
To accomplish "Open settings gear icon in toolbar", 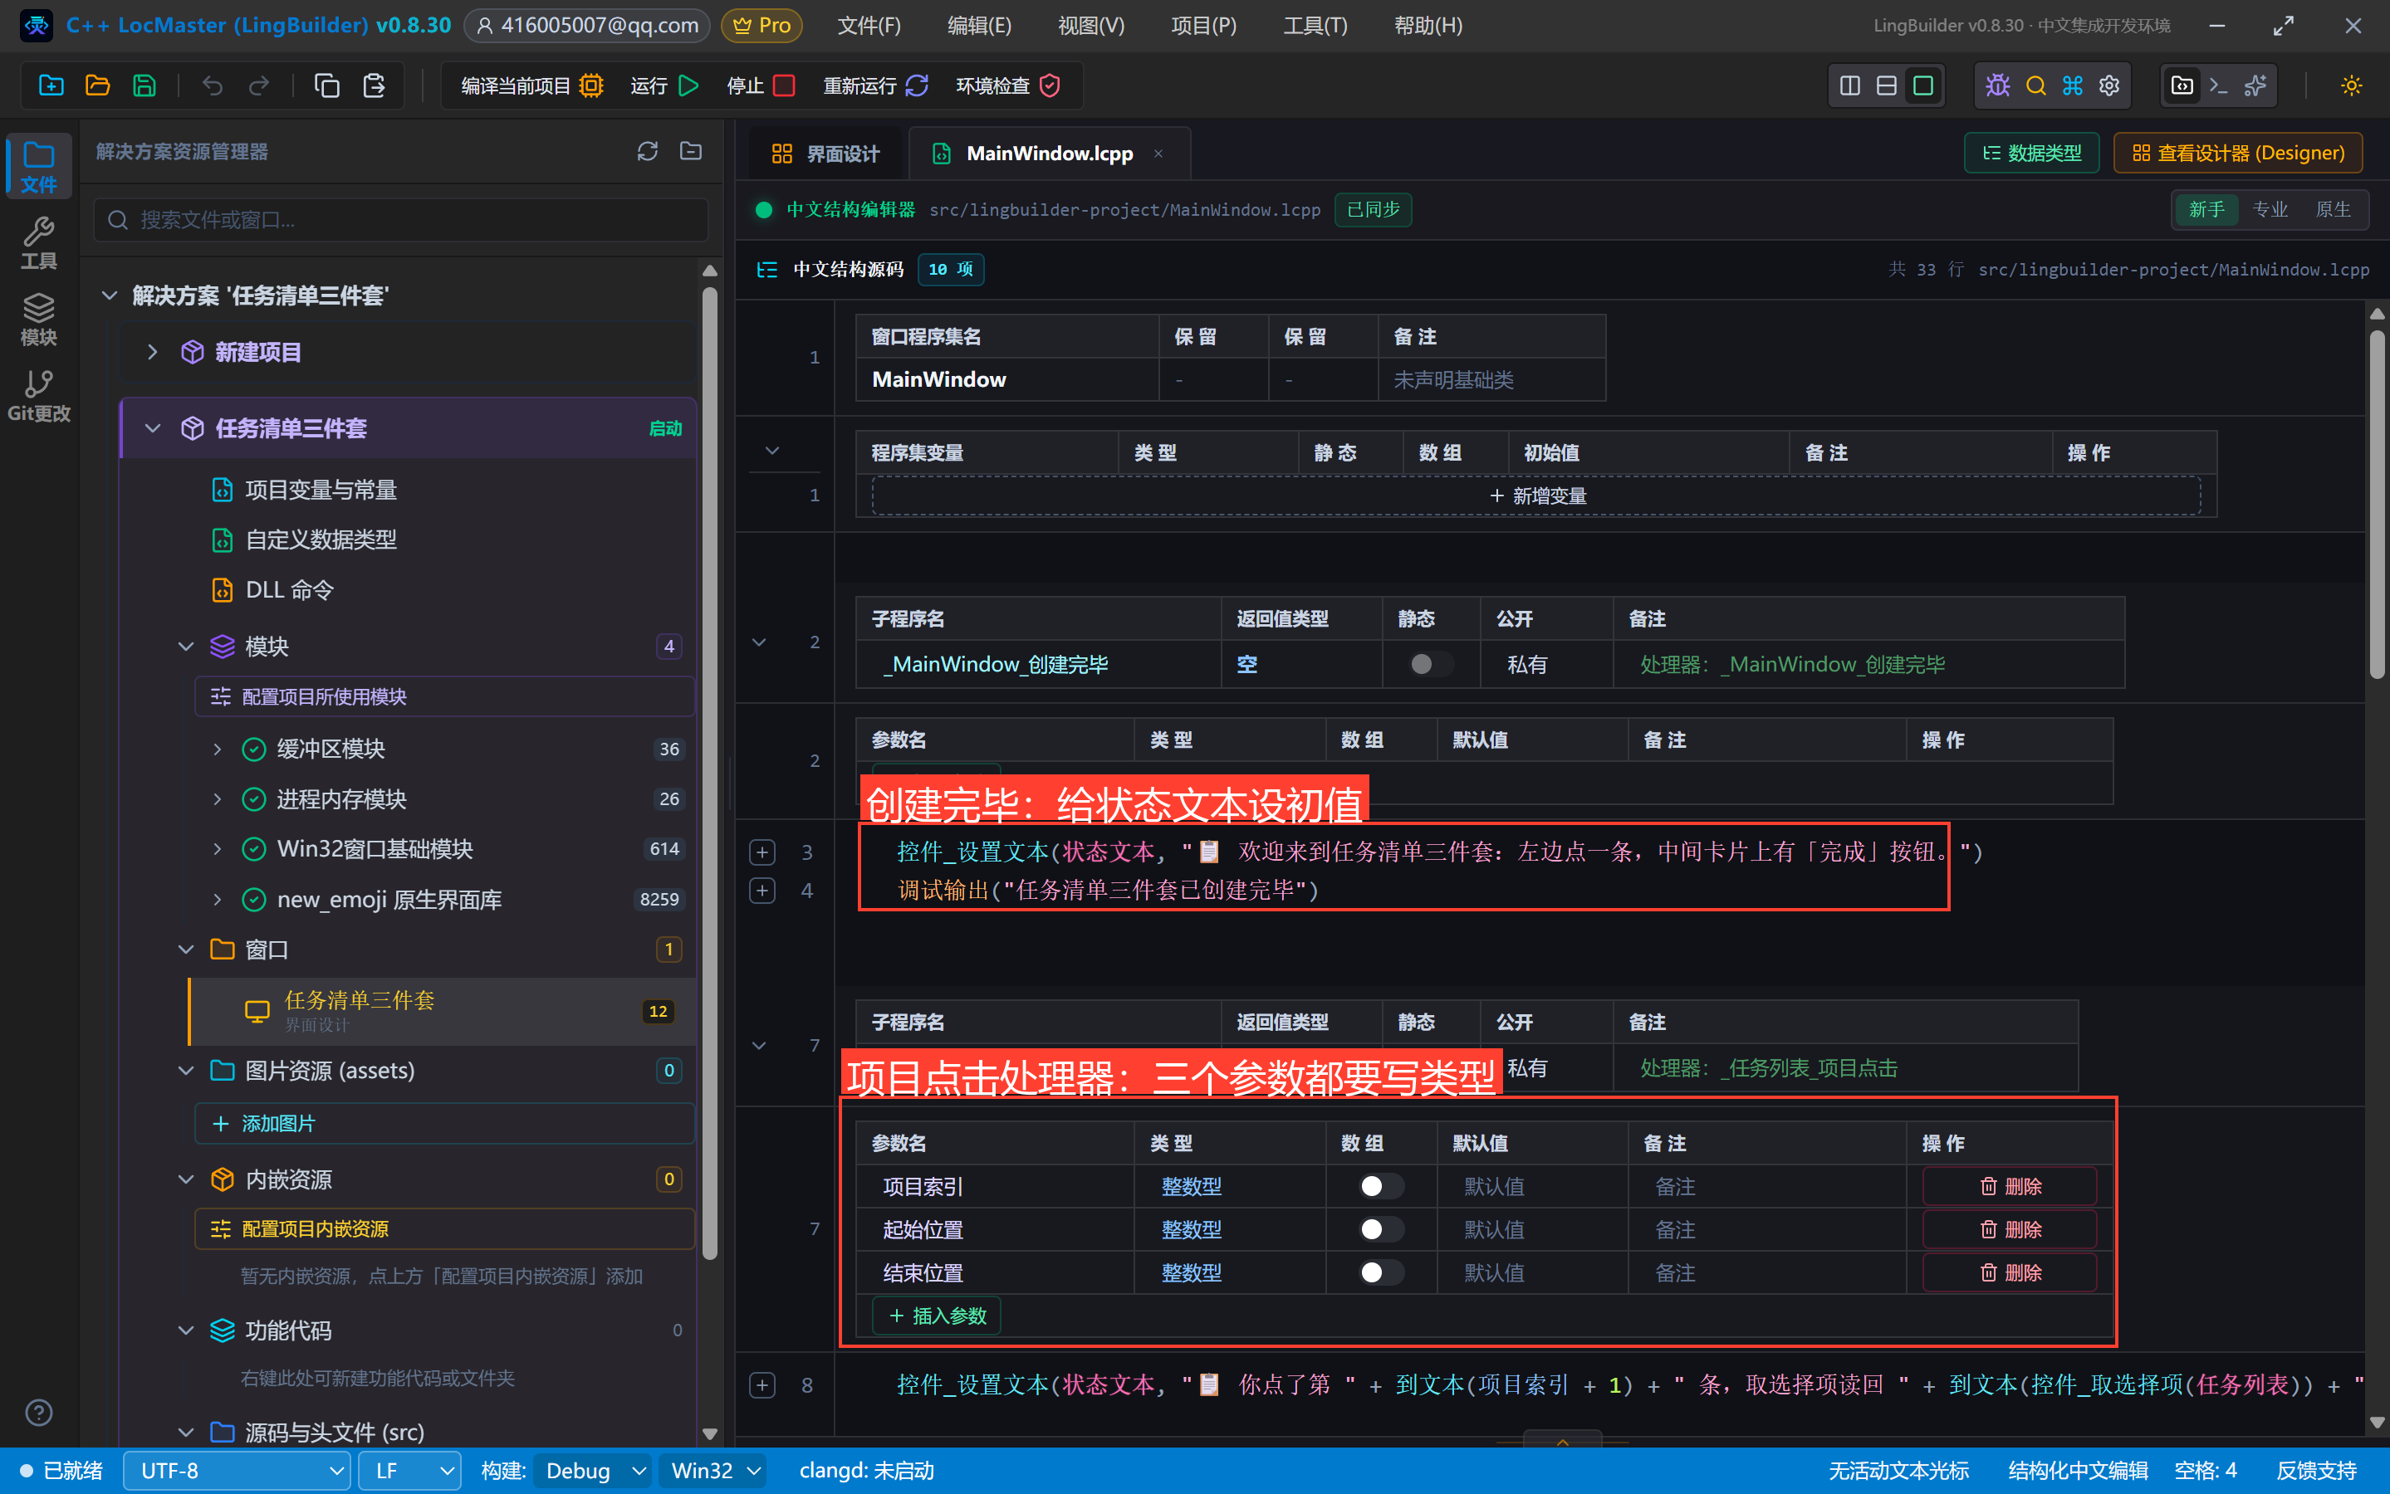I will click(x=2109, y=86).
